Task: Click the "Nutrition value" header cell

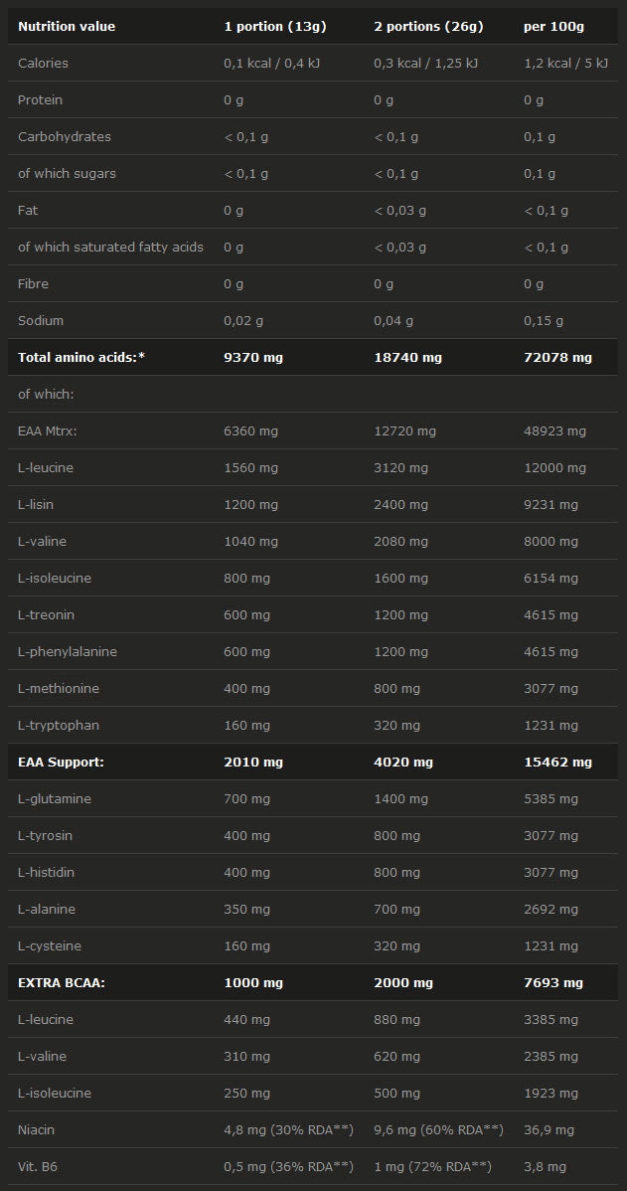Action: pyautogui.click(x=67, y=26)
